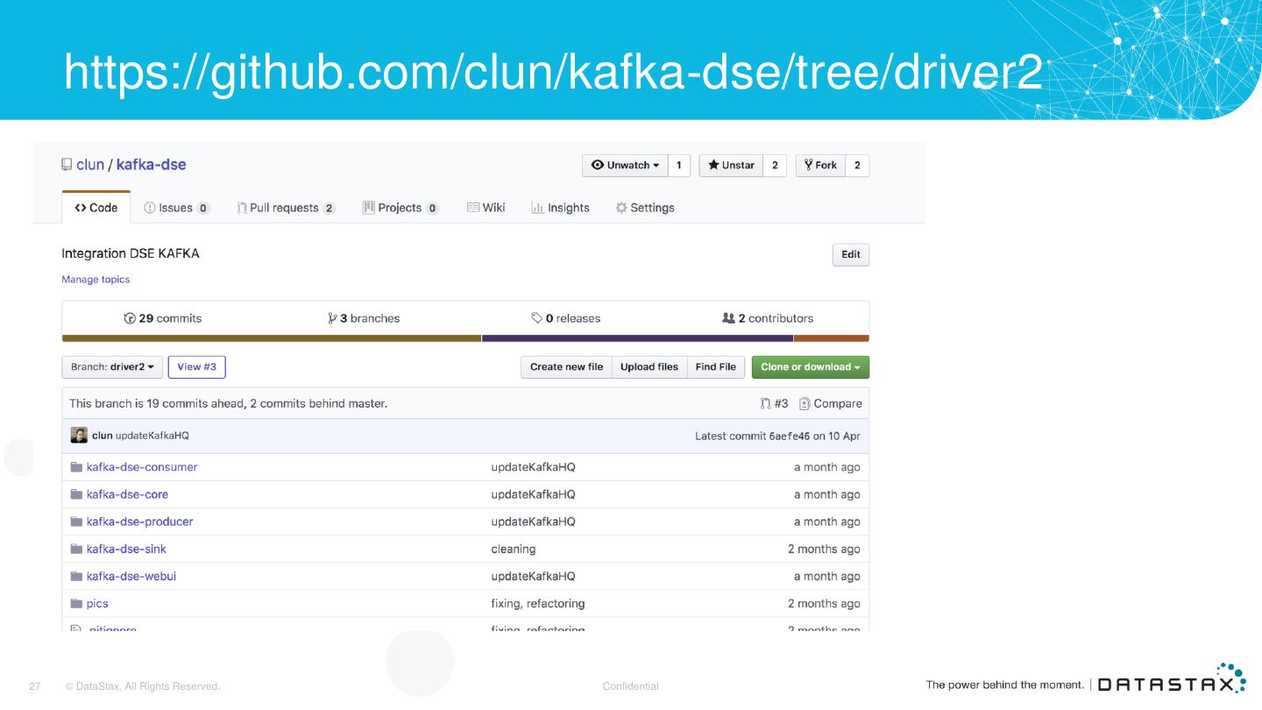Click the stargazers count next to Unstar
The height and width of the screenshot is (710, 1262).
click(x=774, y=166)
